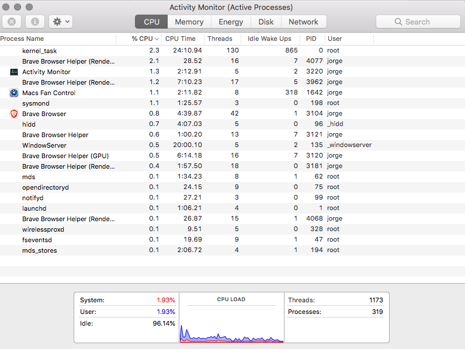465x349 pixels.
Task: Sort by the PID column header
Action: tap(313, 39)
